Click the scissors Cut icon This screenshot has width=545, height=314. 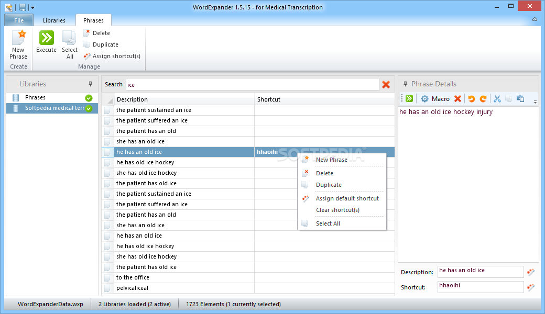497,99
